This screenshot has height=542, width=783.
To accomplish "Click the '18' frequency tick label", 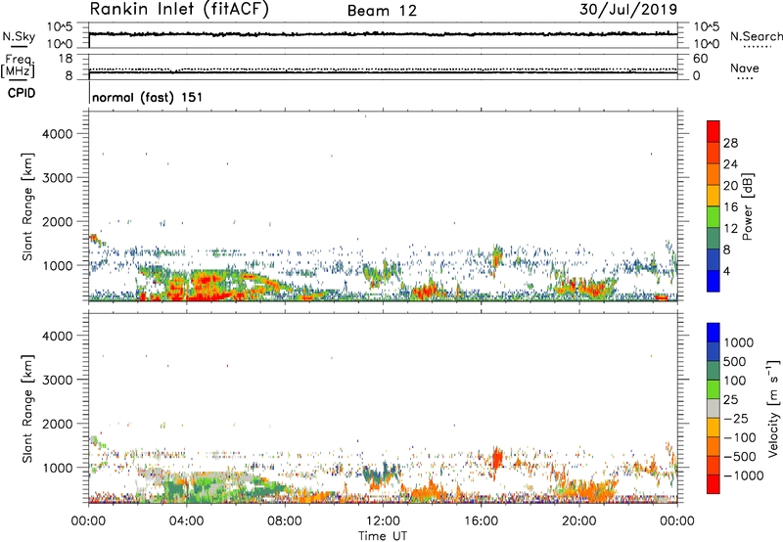I will click(65, 59).
